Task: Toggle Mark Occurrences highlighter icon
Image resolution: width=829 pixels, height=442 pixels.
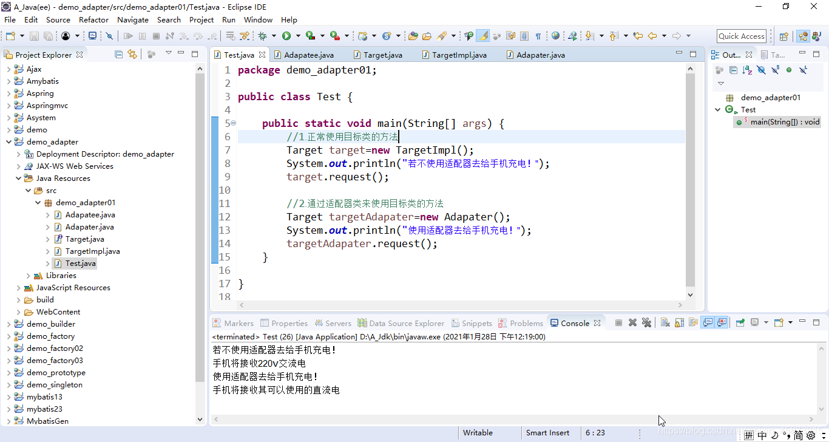Action: 482,36
